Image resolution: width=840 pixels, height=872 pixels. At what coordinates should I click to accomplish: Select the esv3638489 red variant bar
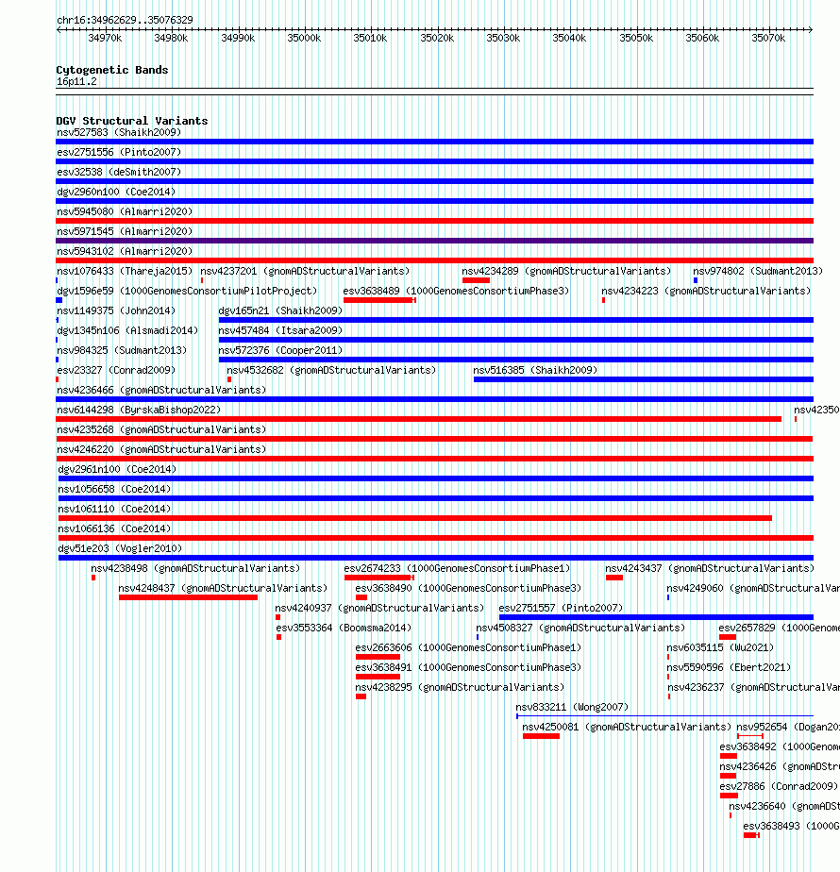tap(379, 300)
